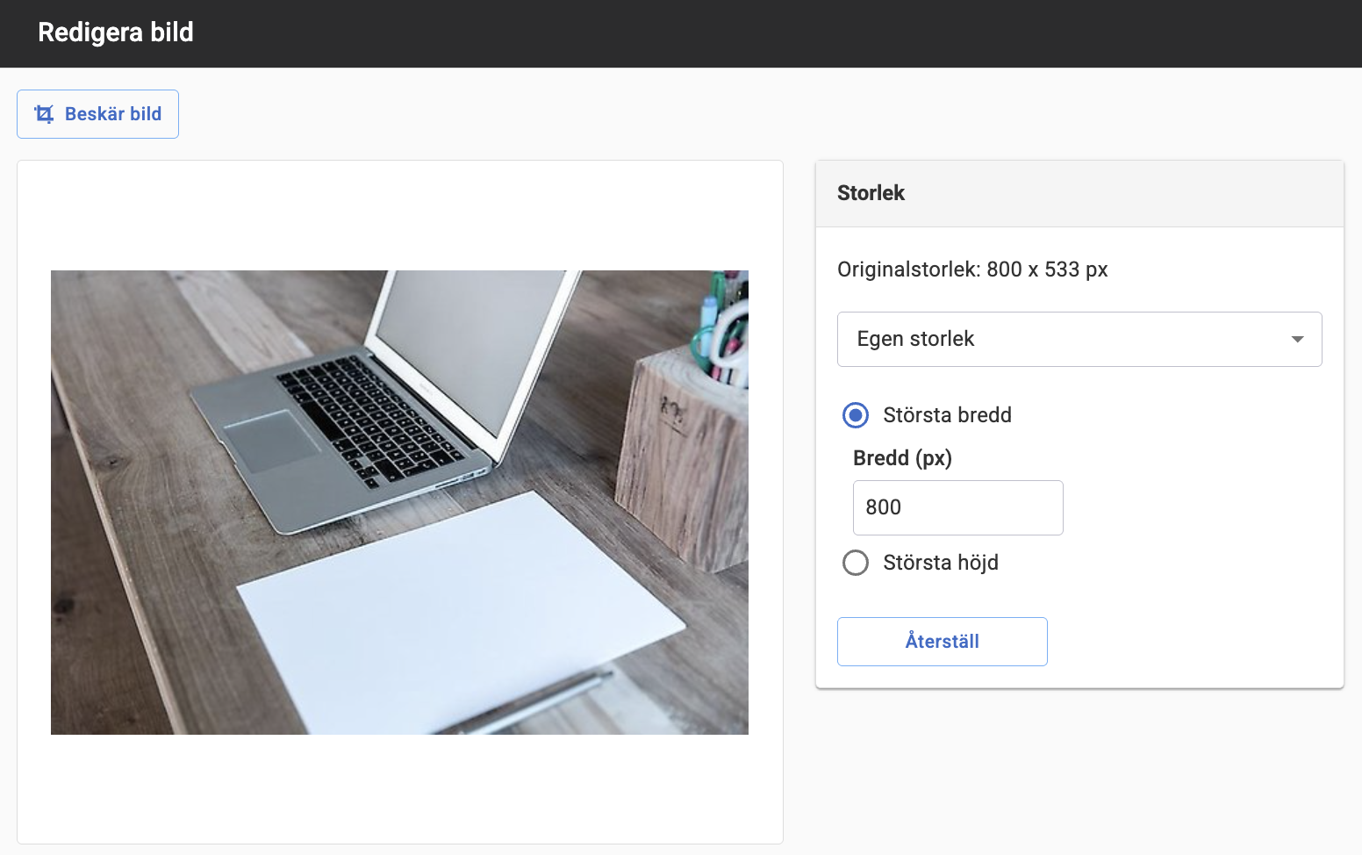Click the dropdown arrow beside Egen storlek

coord(1297,340)
